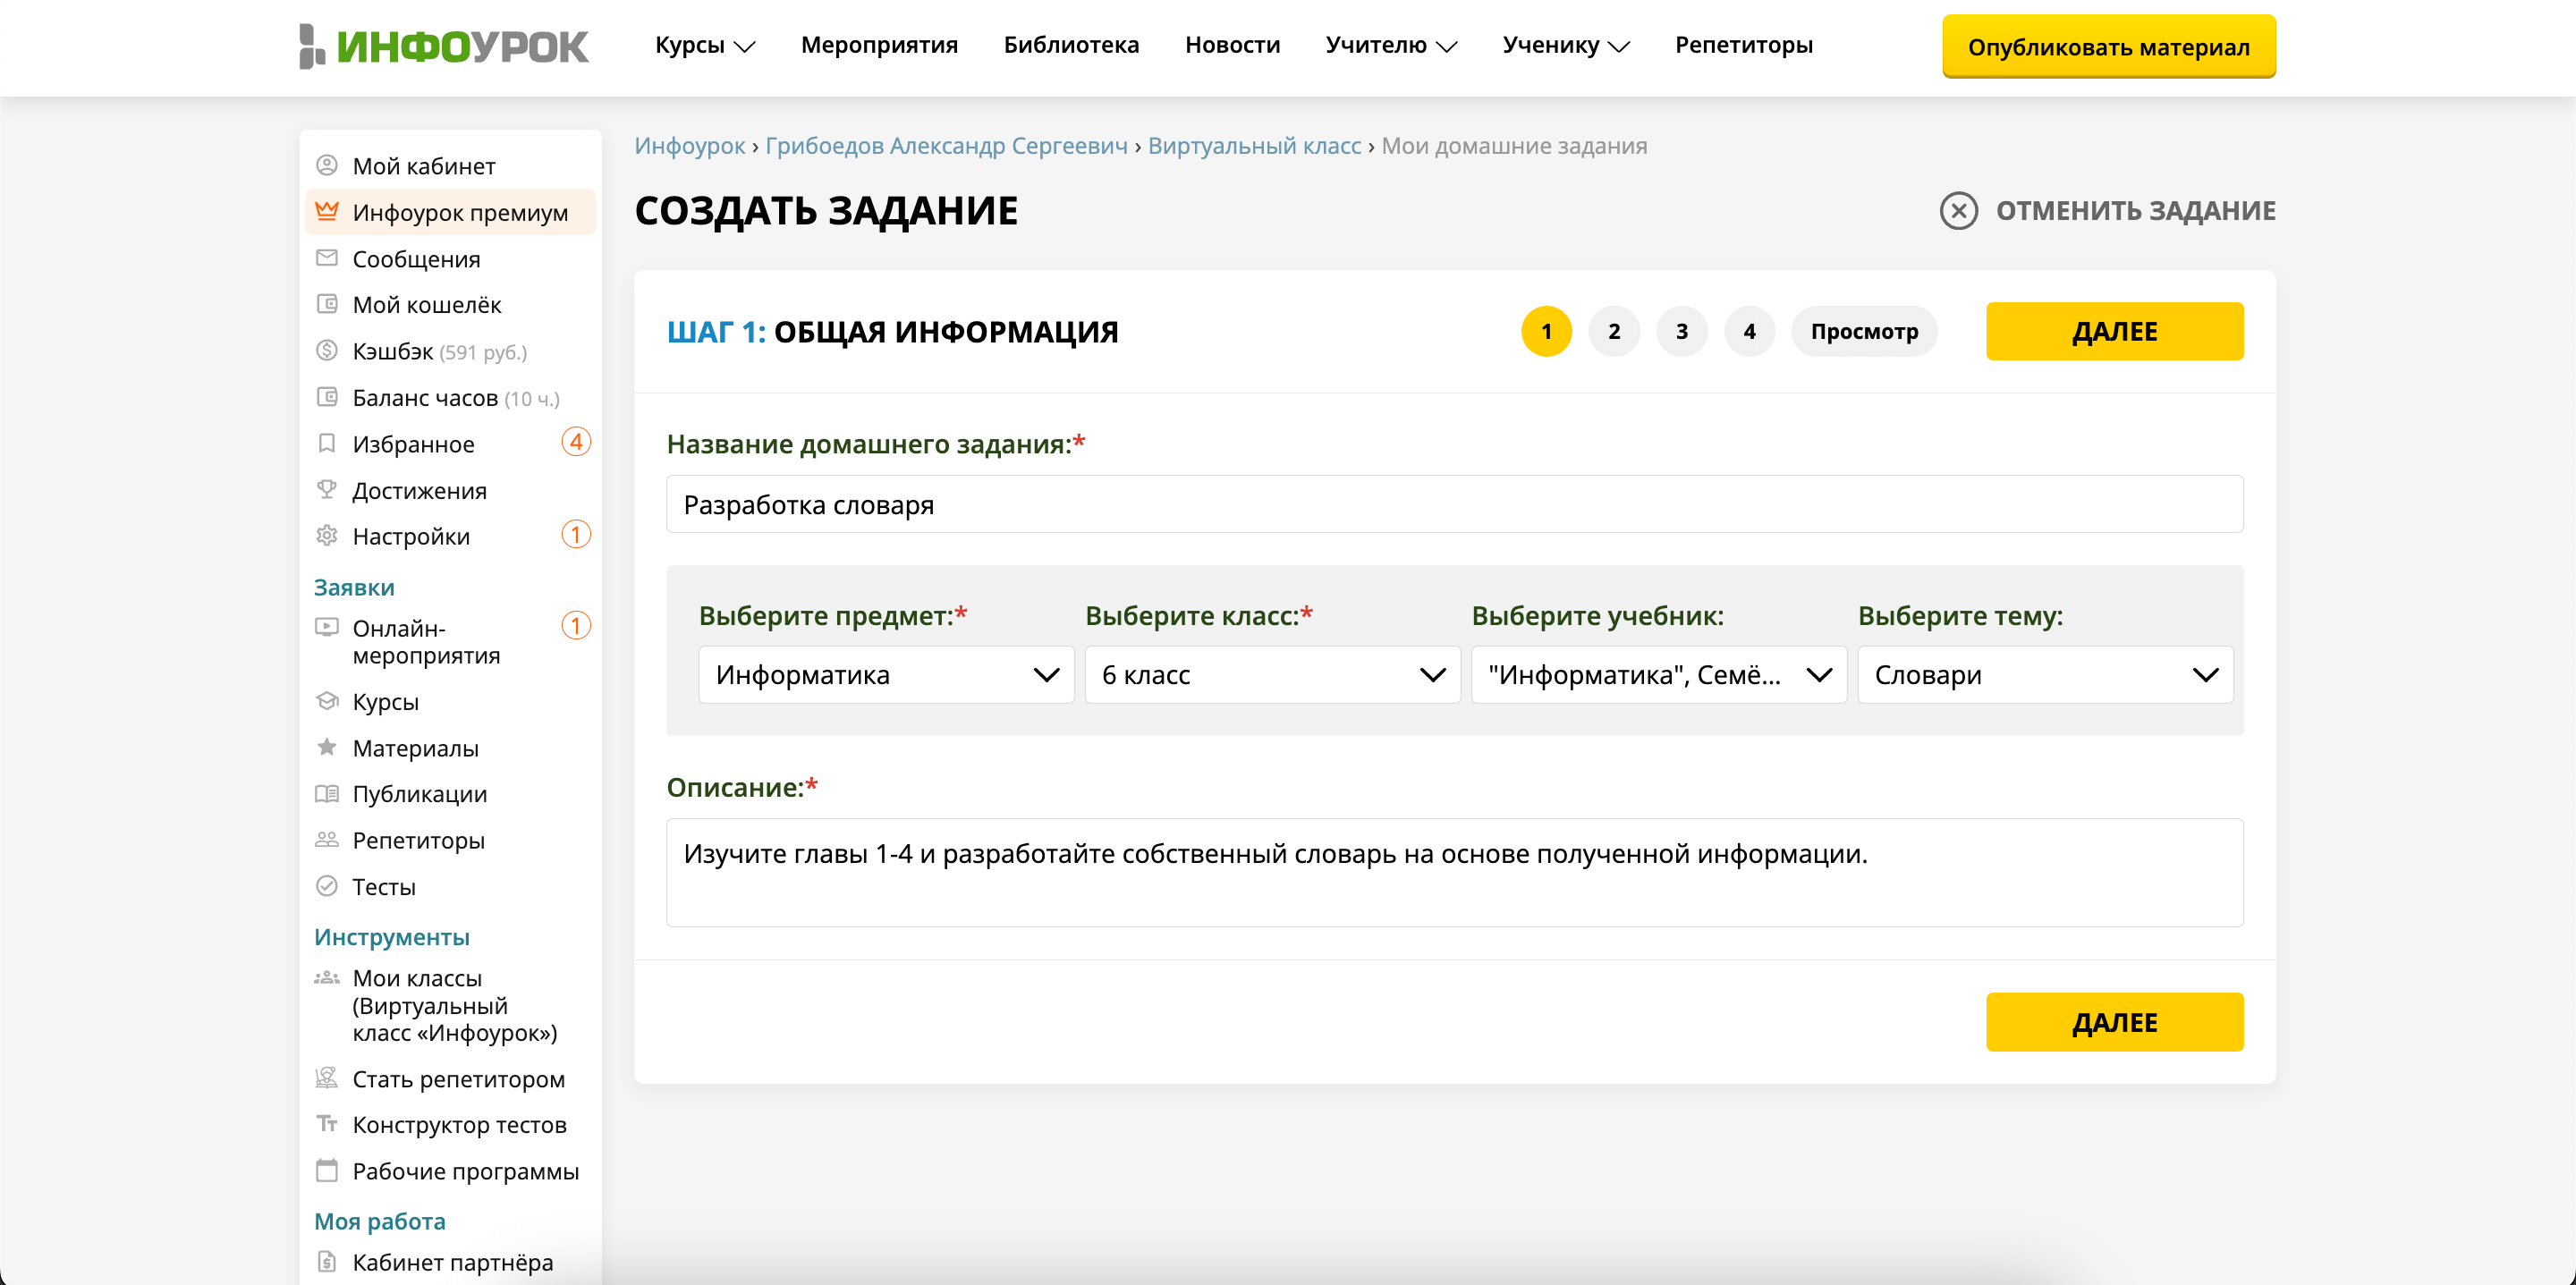Click the Материалы star icon
Viewport: 2576px width, 1285px height.
[327, 746]
